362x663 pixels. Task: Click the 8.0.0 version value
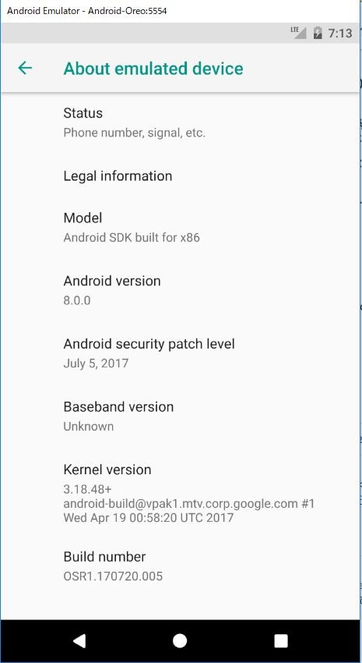pos(77,300)
